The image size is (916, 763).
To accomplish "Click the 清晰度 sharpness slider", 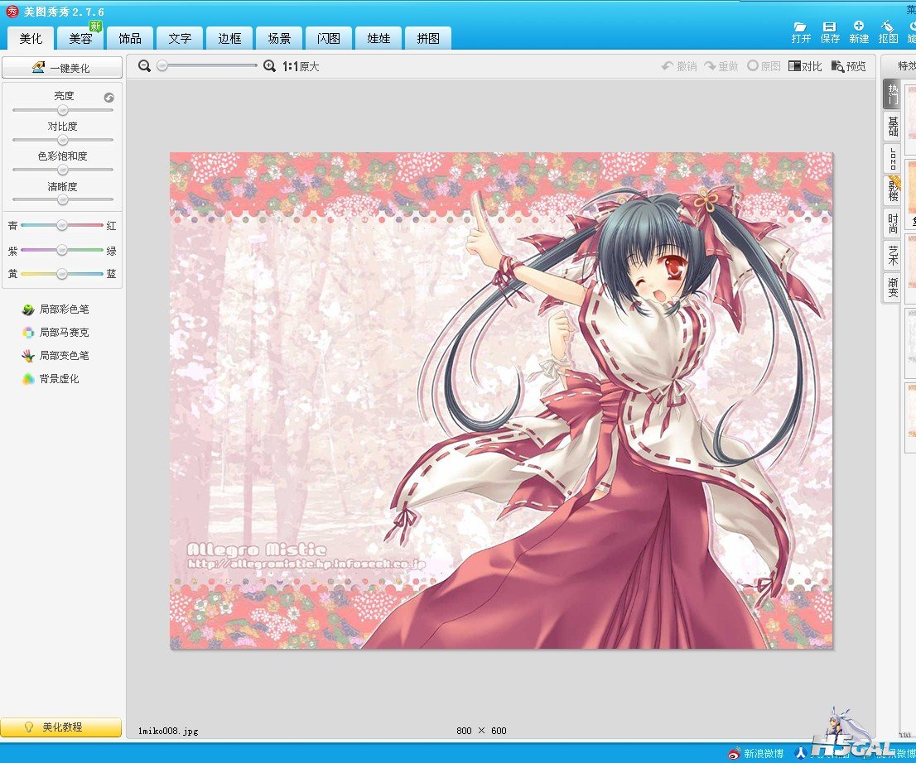I will pos(62,199).
